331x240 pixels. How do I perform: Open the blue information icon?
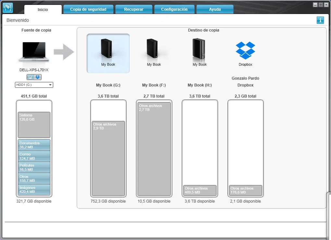point(320,20)
